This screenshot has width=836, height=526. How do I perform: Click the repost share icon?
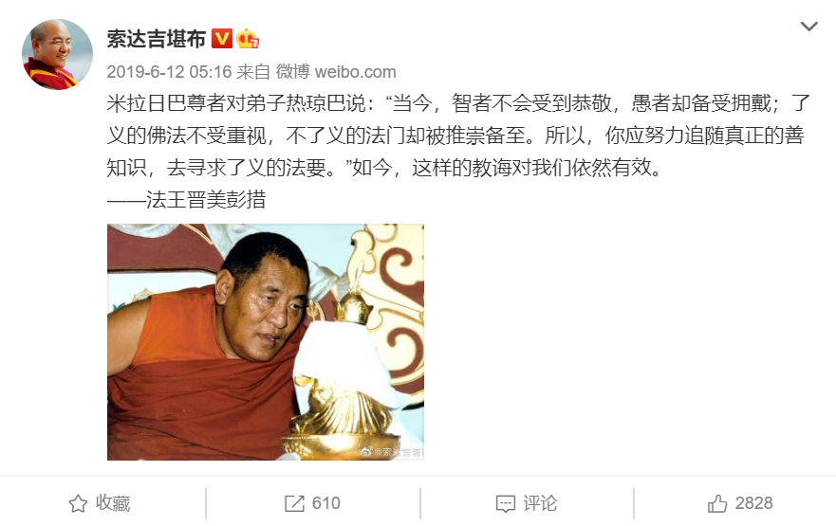294,503
